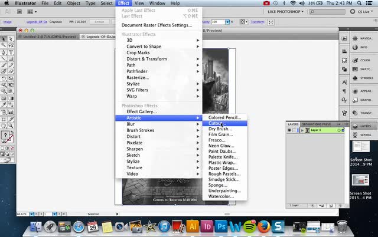Select the Pen tool

coord(4,52)
